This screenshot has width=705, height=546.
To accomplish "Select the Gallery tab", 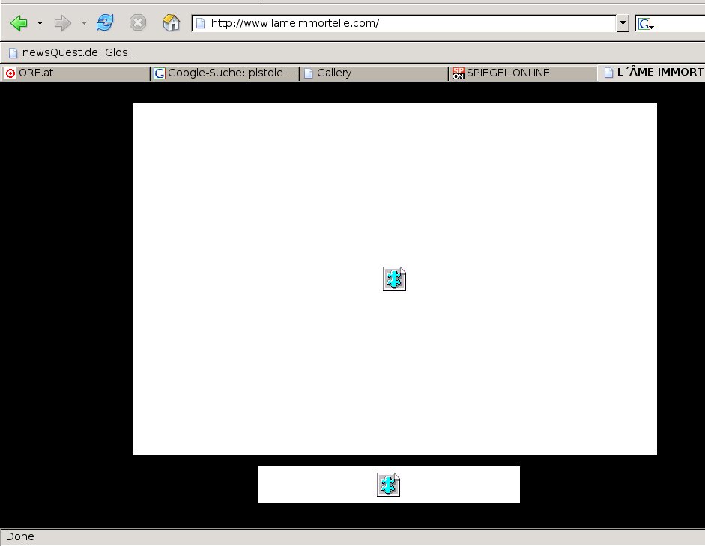I will click(373, 73).
